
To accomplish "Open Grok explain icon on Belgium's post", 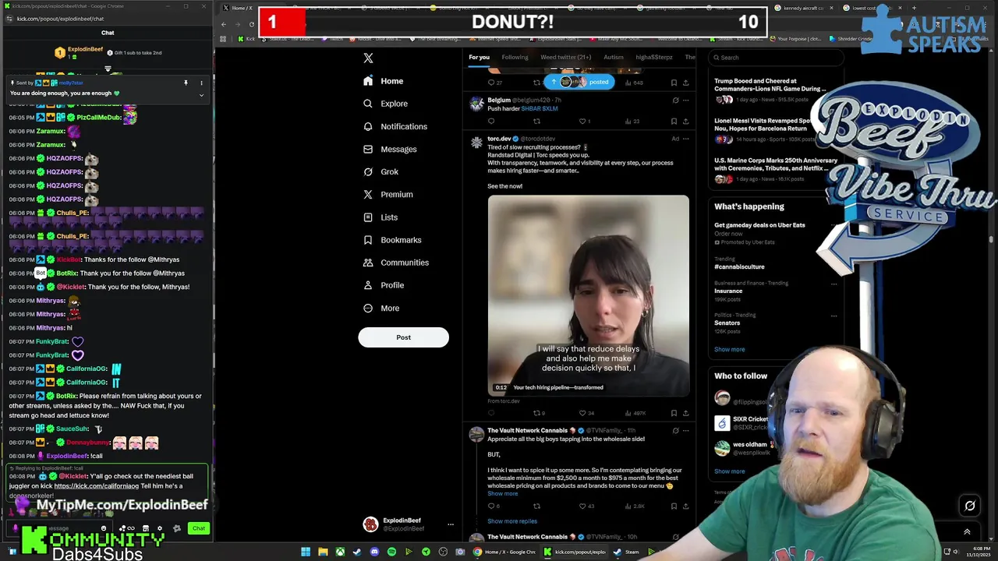I will coord(675,100).
